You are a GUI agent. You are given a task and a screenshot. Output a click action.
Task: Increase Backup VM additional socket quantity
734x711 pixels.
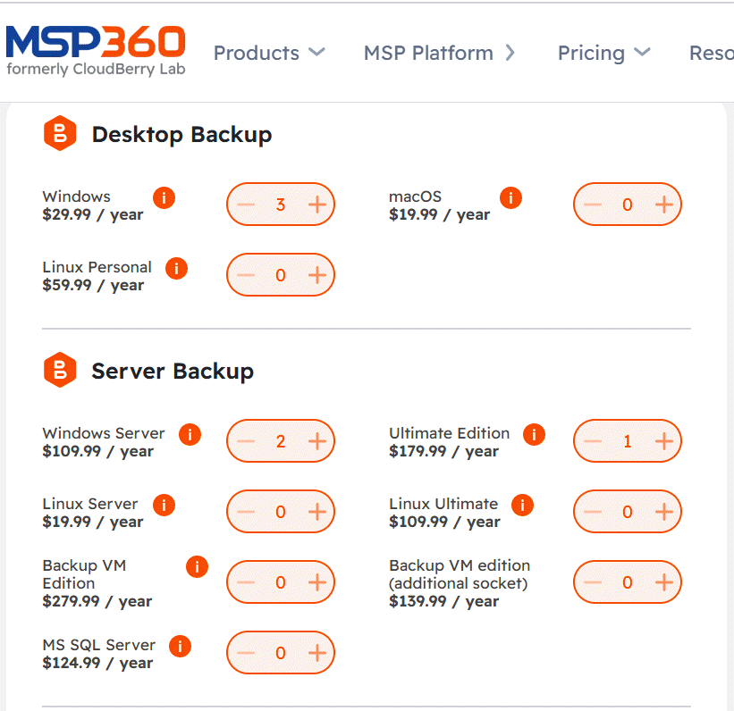point(663,582)
